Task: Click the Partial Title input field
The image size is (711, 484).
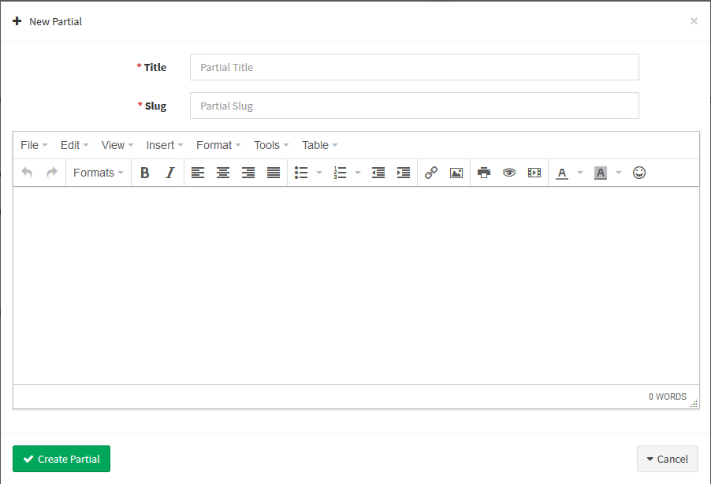Action: click(x=415, y=67)
